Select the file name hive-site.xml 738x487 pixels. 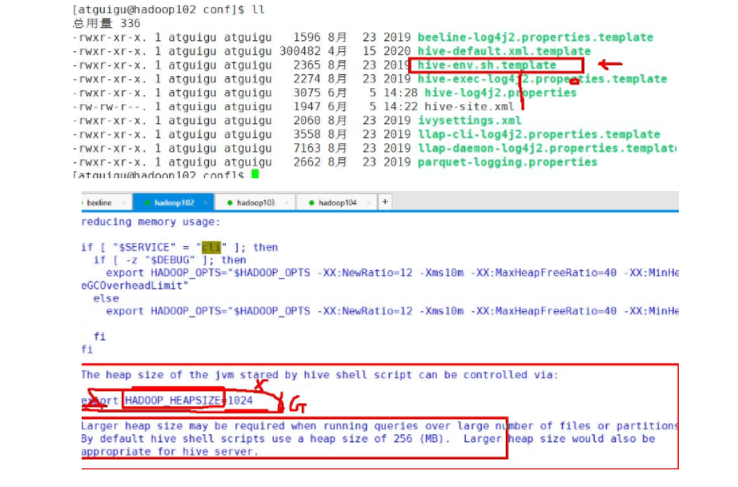click(x=469, y=106)
